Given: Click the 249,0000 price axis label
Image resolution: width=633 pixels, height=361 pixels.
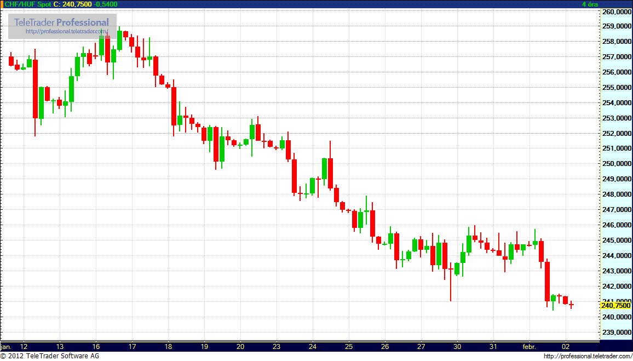Looking at the screenshot, I should 617,179.
